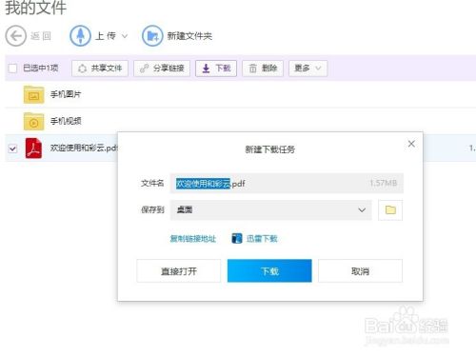476x357 pixels.
Task: Expand the 更多 dropdown
Action: click(307, 69)
